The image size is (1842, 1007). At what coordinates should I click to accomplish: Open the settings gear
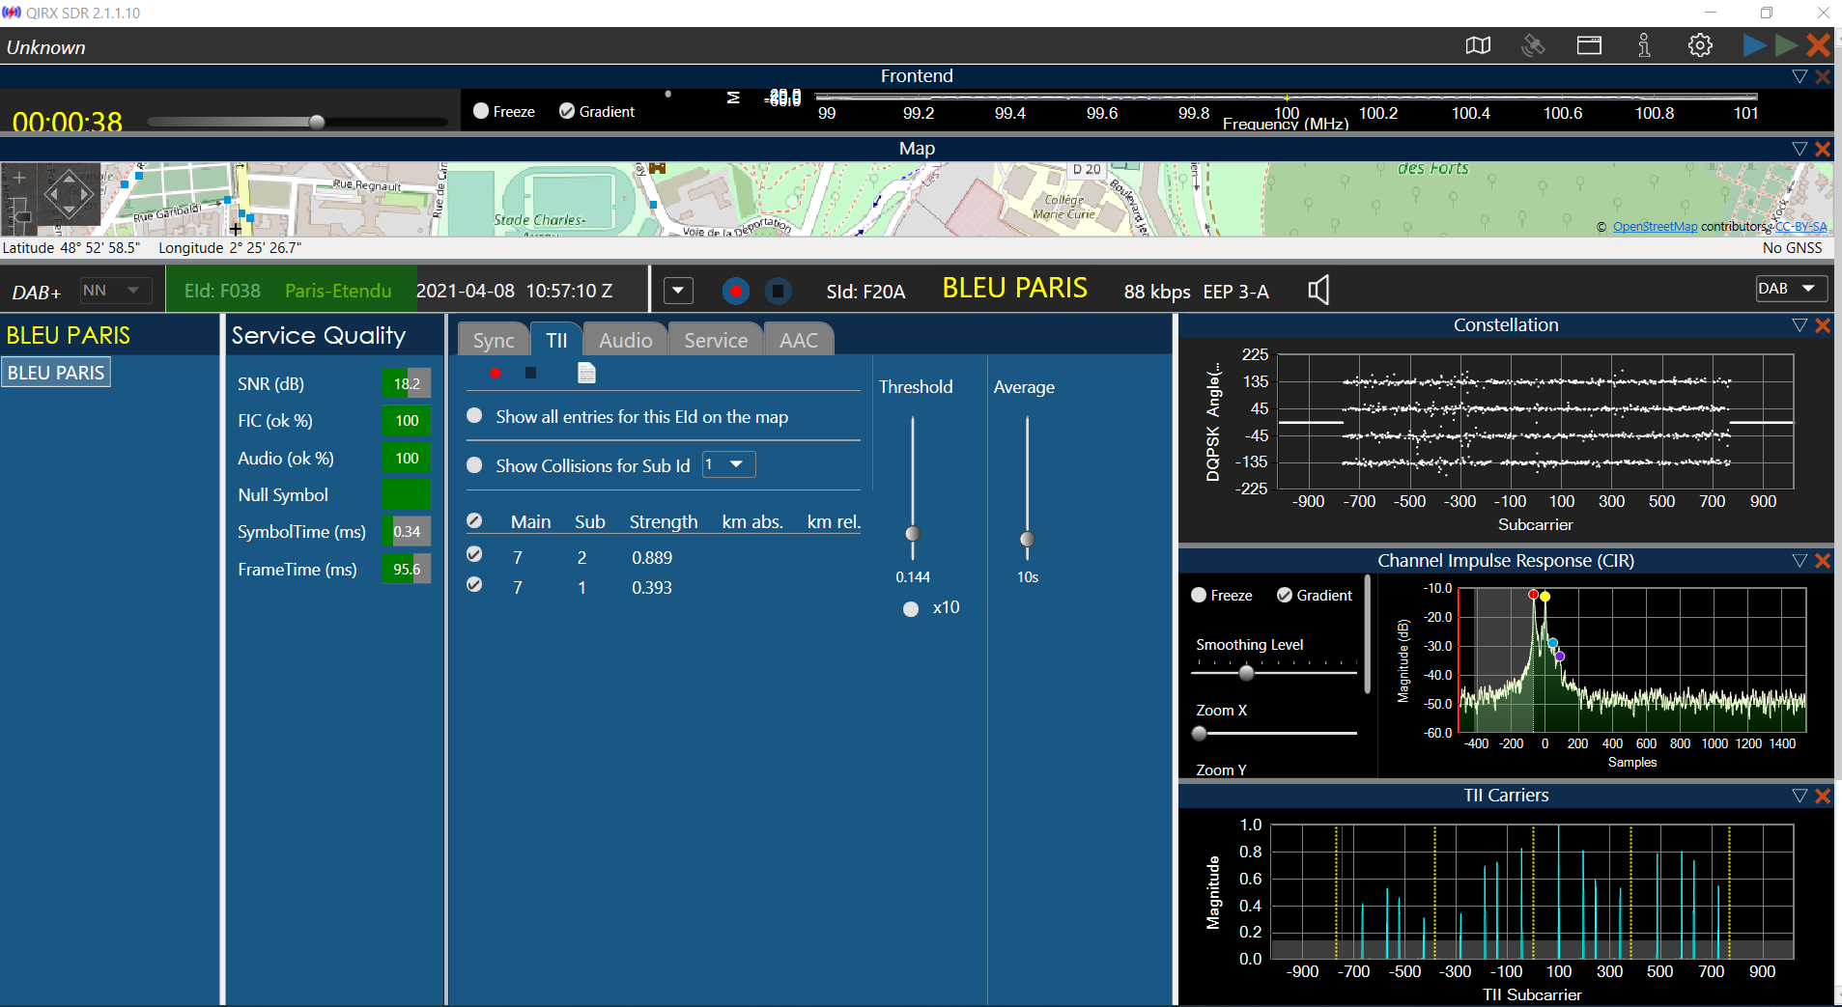[1700, 45]
